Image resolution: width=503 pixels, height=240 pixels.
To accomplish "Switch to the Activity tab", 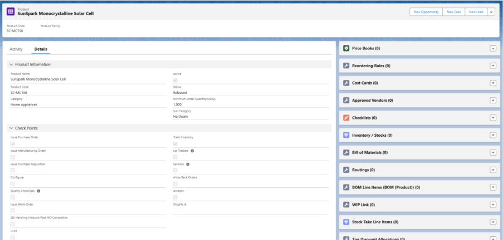I will tap(16, 49).
